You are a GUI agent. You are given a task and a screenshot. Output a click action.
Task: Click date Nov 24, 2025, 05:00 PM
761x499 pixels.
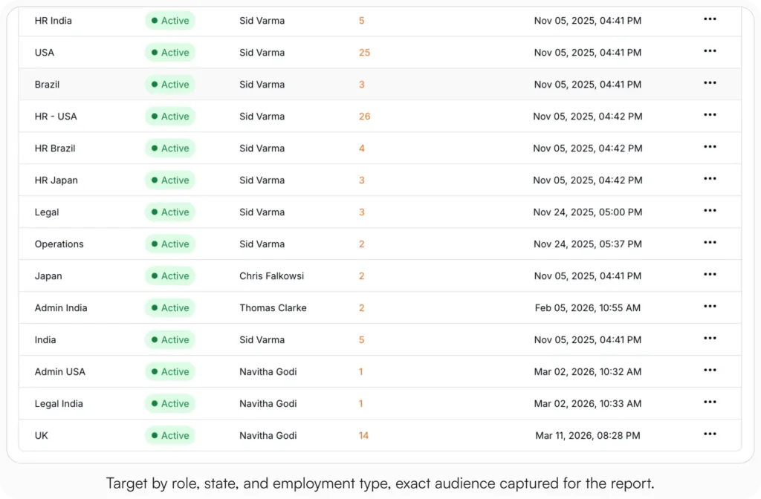pos(588,212)
